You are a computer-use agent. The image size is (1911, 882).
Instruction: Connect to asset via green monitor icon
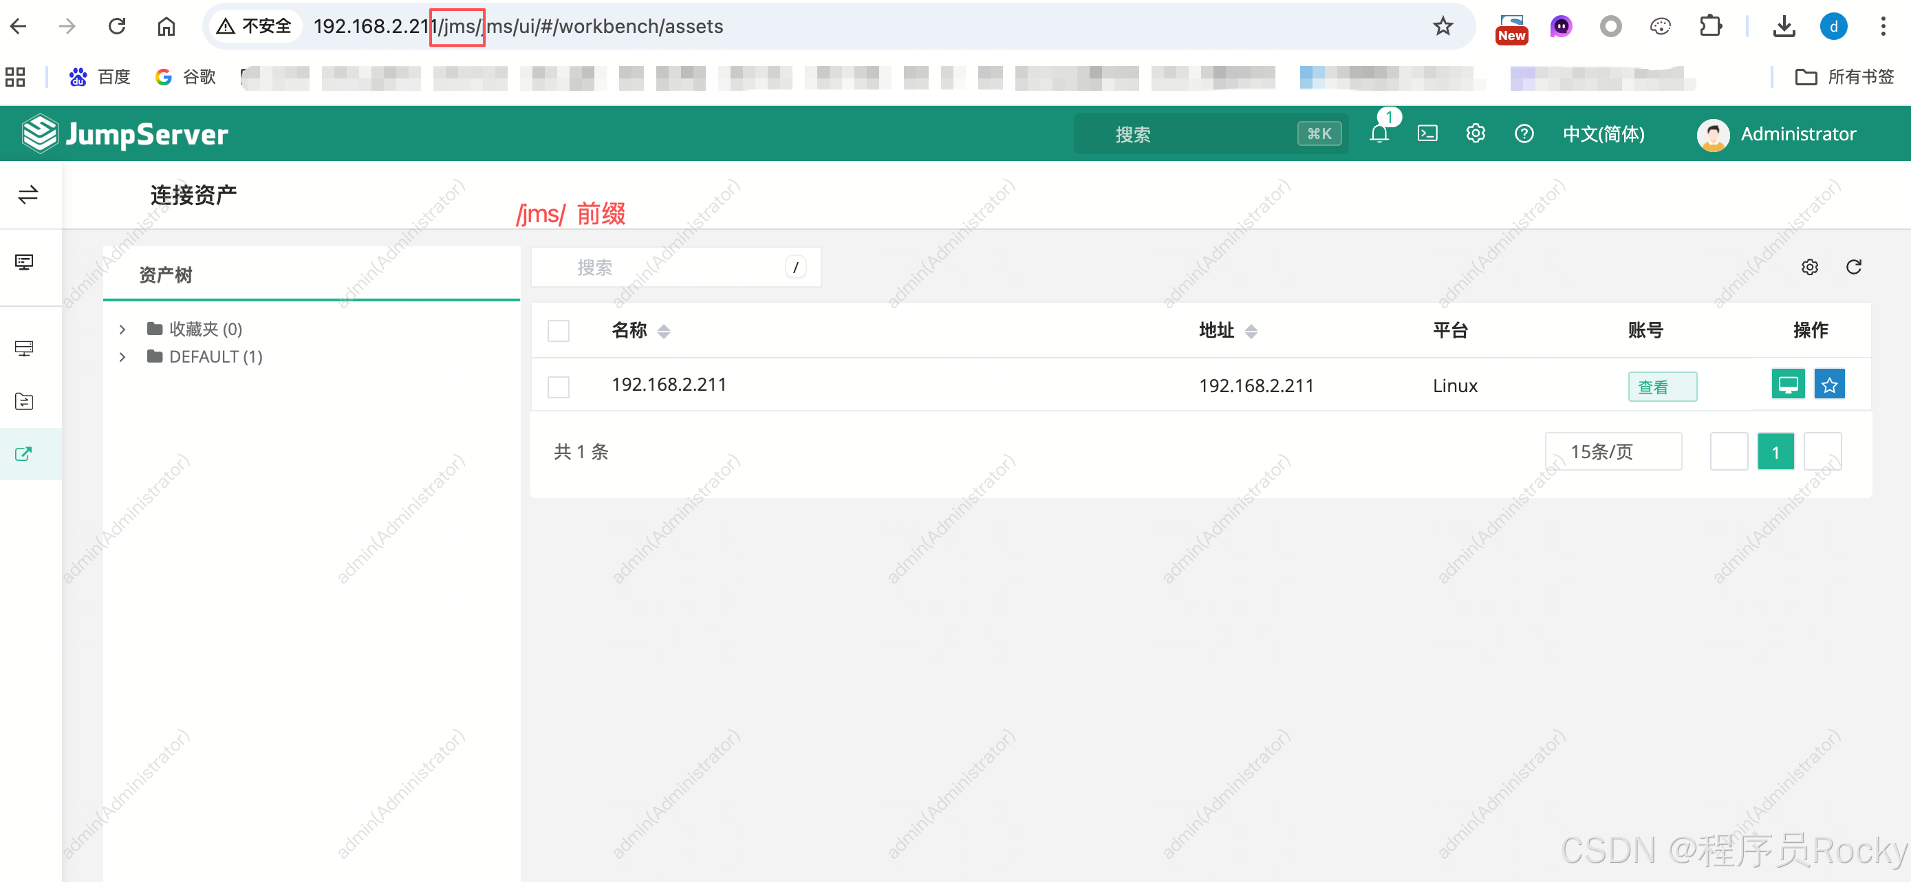[x=1788, y=385]
